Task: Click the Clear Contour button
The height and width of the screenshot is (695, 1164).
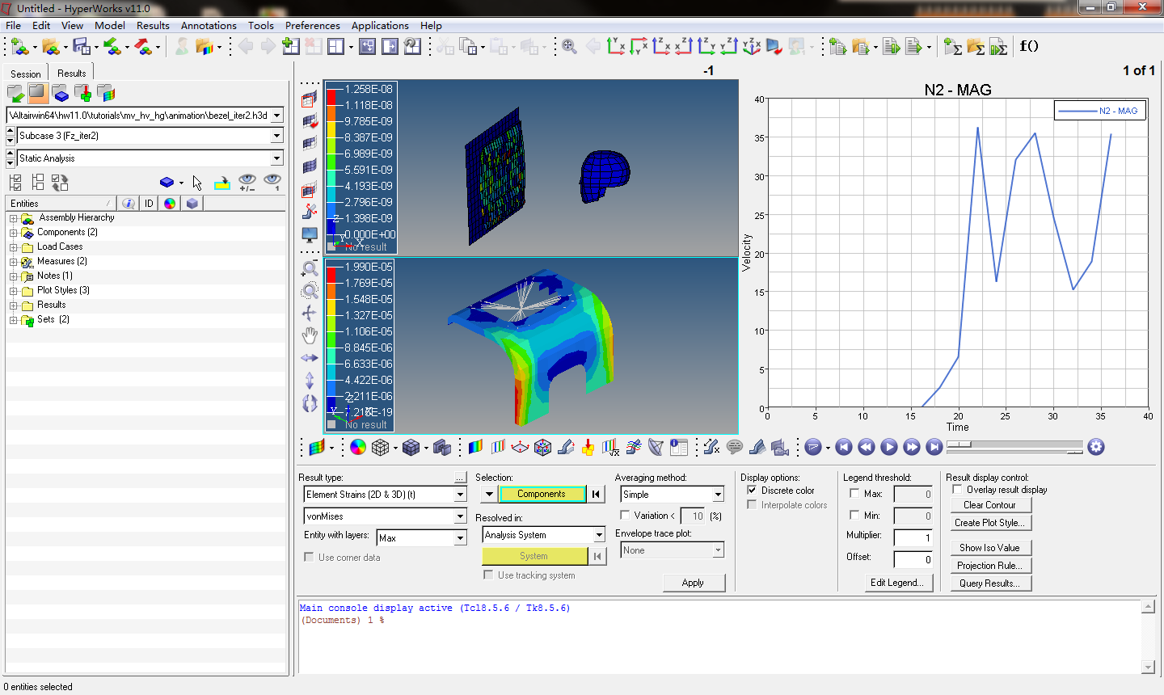Action: [x=989, y=505]
